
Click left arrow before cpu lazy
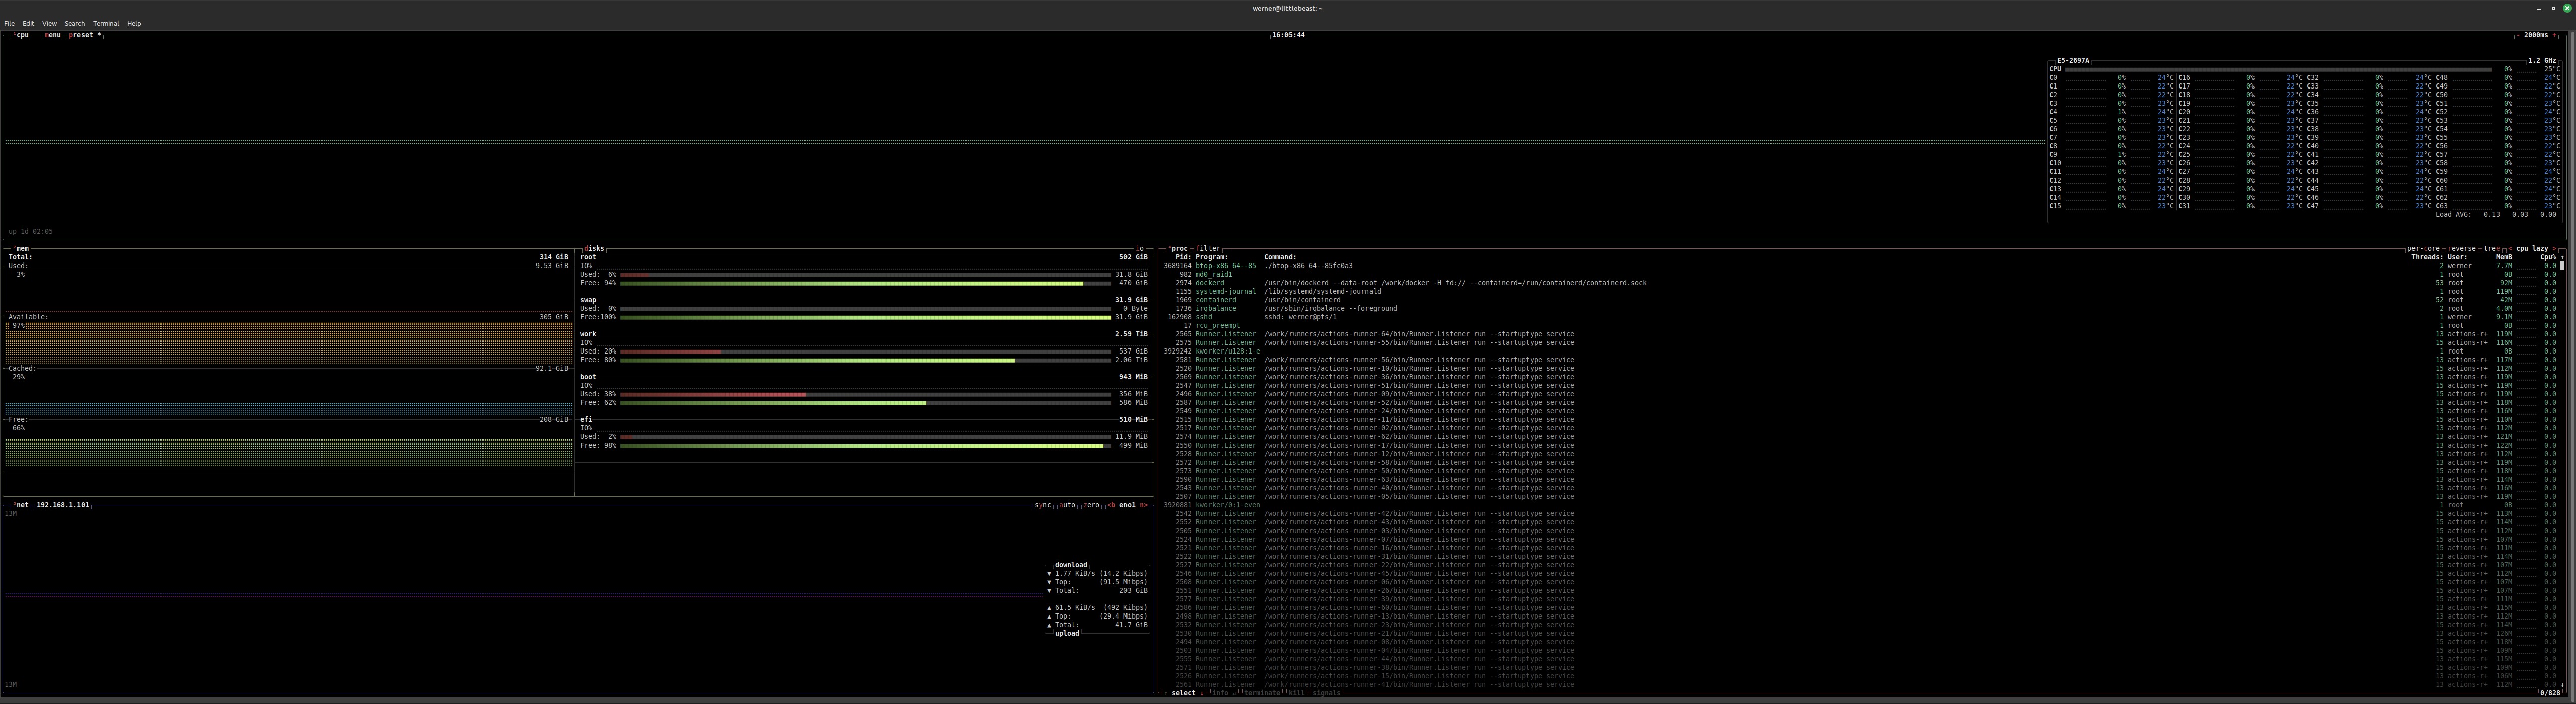tap(2510, 249)
